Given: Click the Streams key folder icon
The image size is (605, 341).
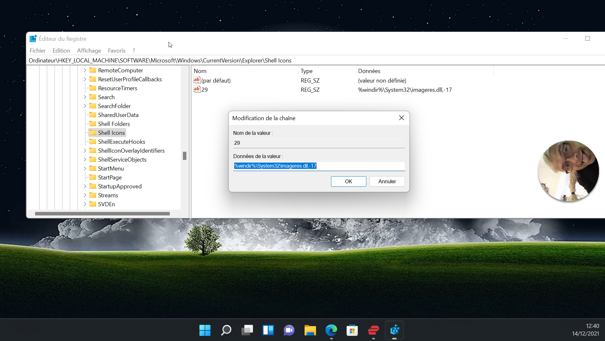Looking at the screenshot, I should (93, 195).
